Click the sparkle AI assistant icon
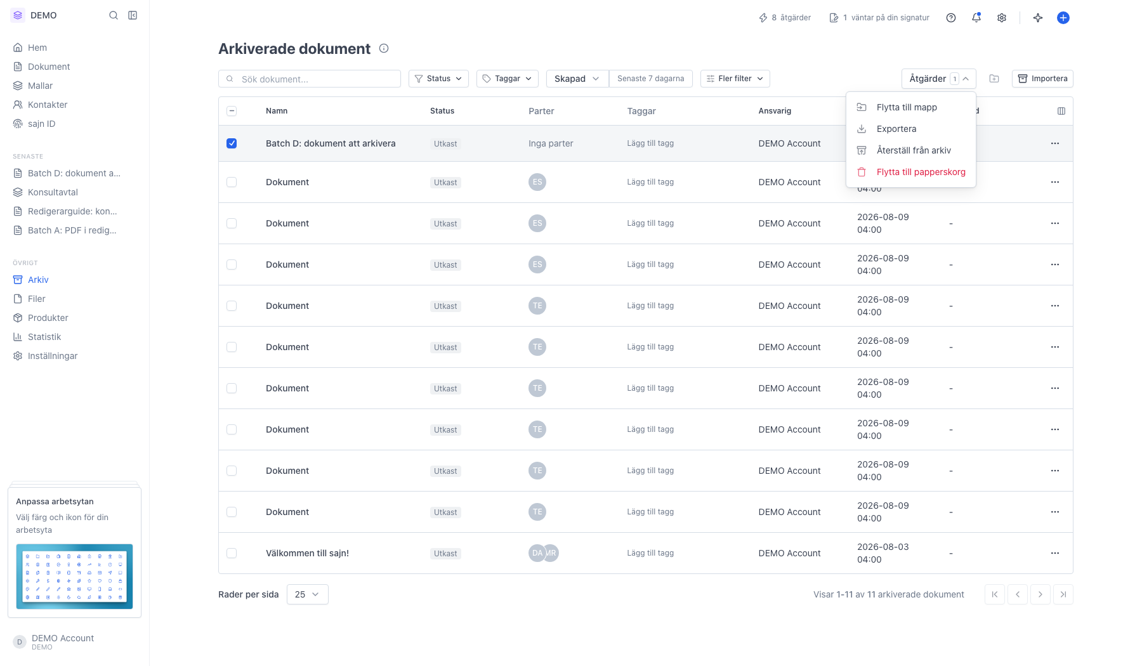Image resolution: width=1142 pixels, height=666 pixels. click(1038, 18)
